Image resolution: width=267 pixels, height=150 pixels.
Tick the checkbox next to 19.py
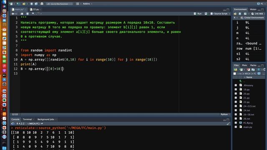click(236, 90)
